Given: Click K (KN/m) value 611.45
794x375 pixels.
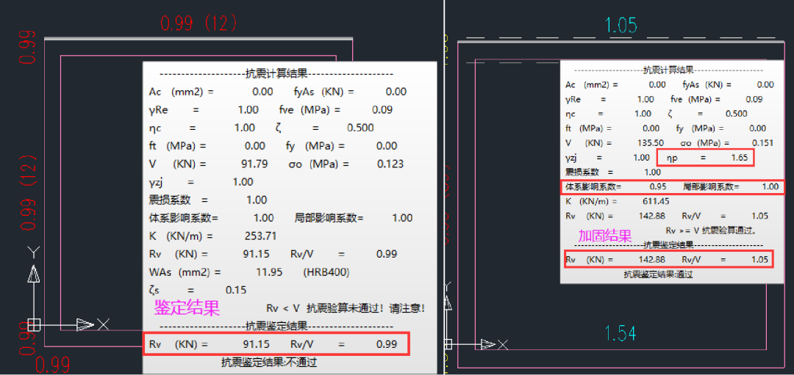Looking at the screenshot, I should click(x=655, y=201).
